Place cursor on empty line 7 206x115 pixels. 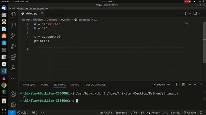coord(109,50)
